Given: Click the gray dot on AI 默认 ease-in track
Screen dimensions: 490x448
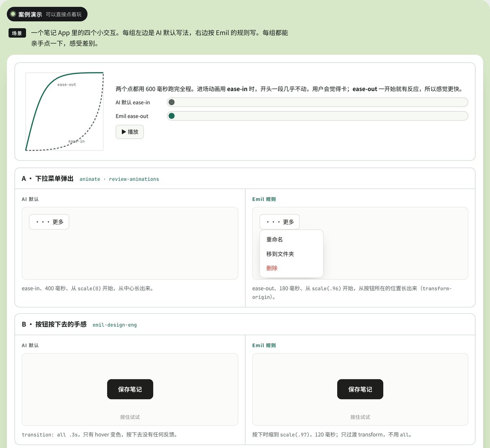Looking at the screenshot, I should pyautogui.click(x=172, y=102).
